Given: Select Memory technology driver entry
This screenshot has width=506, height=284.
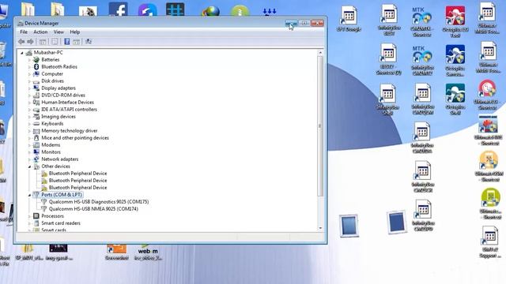Looking at the screenshot, I should coord(69,130).
